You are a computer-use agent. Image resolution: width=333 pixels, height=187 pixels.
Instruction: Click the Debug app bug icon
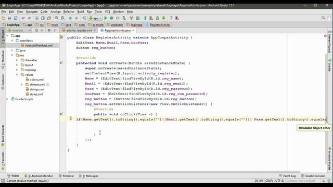point(112,18)
